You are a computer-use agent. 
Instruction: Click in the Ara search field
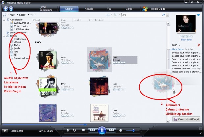click(142, 15)
